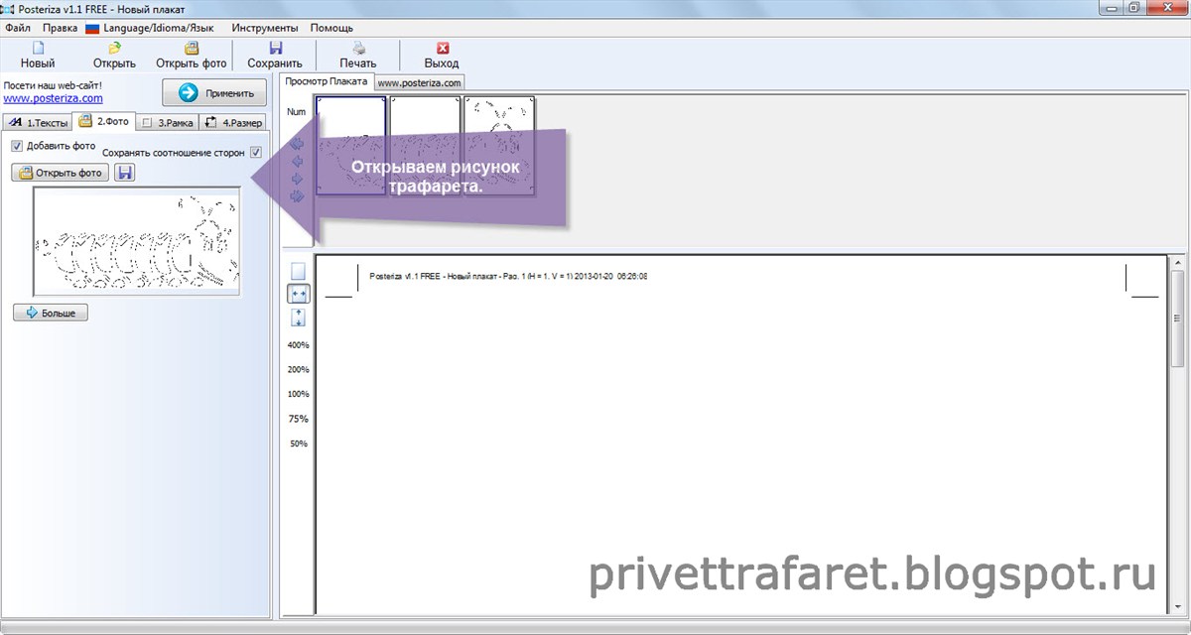The height and width of the screenshot is (635, 1191).
Task: Jump to last page with double-right arrow
Action: (297, 196)
